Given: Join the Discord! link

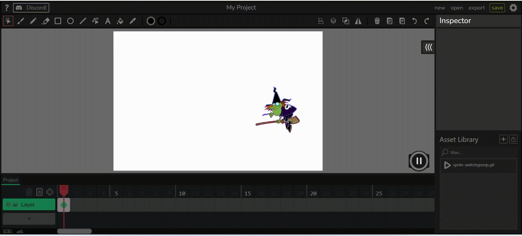Looking at the screenshot, I should point(31,8).
